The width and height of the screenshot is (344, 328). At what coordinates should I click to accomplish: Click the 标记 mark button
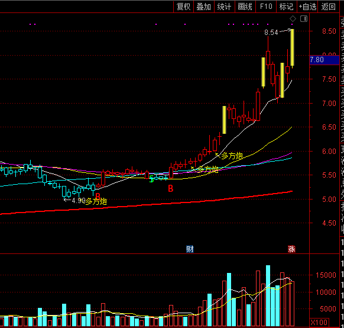pos(286,7)
